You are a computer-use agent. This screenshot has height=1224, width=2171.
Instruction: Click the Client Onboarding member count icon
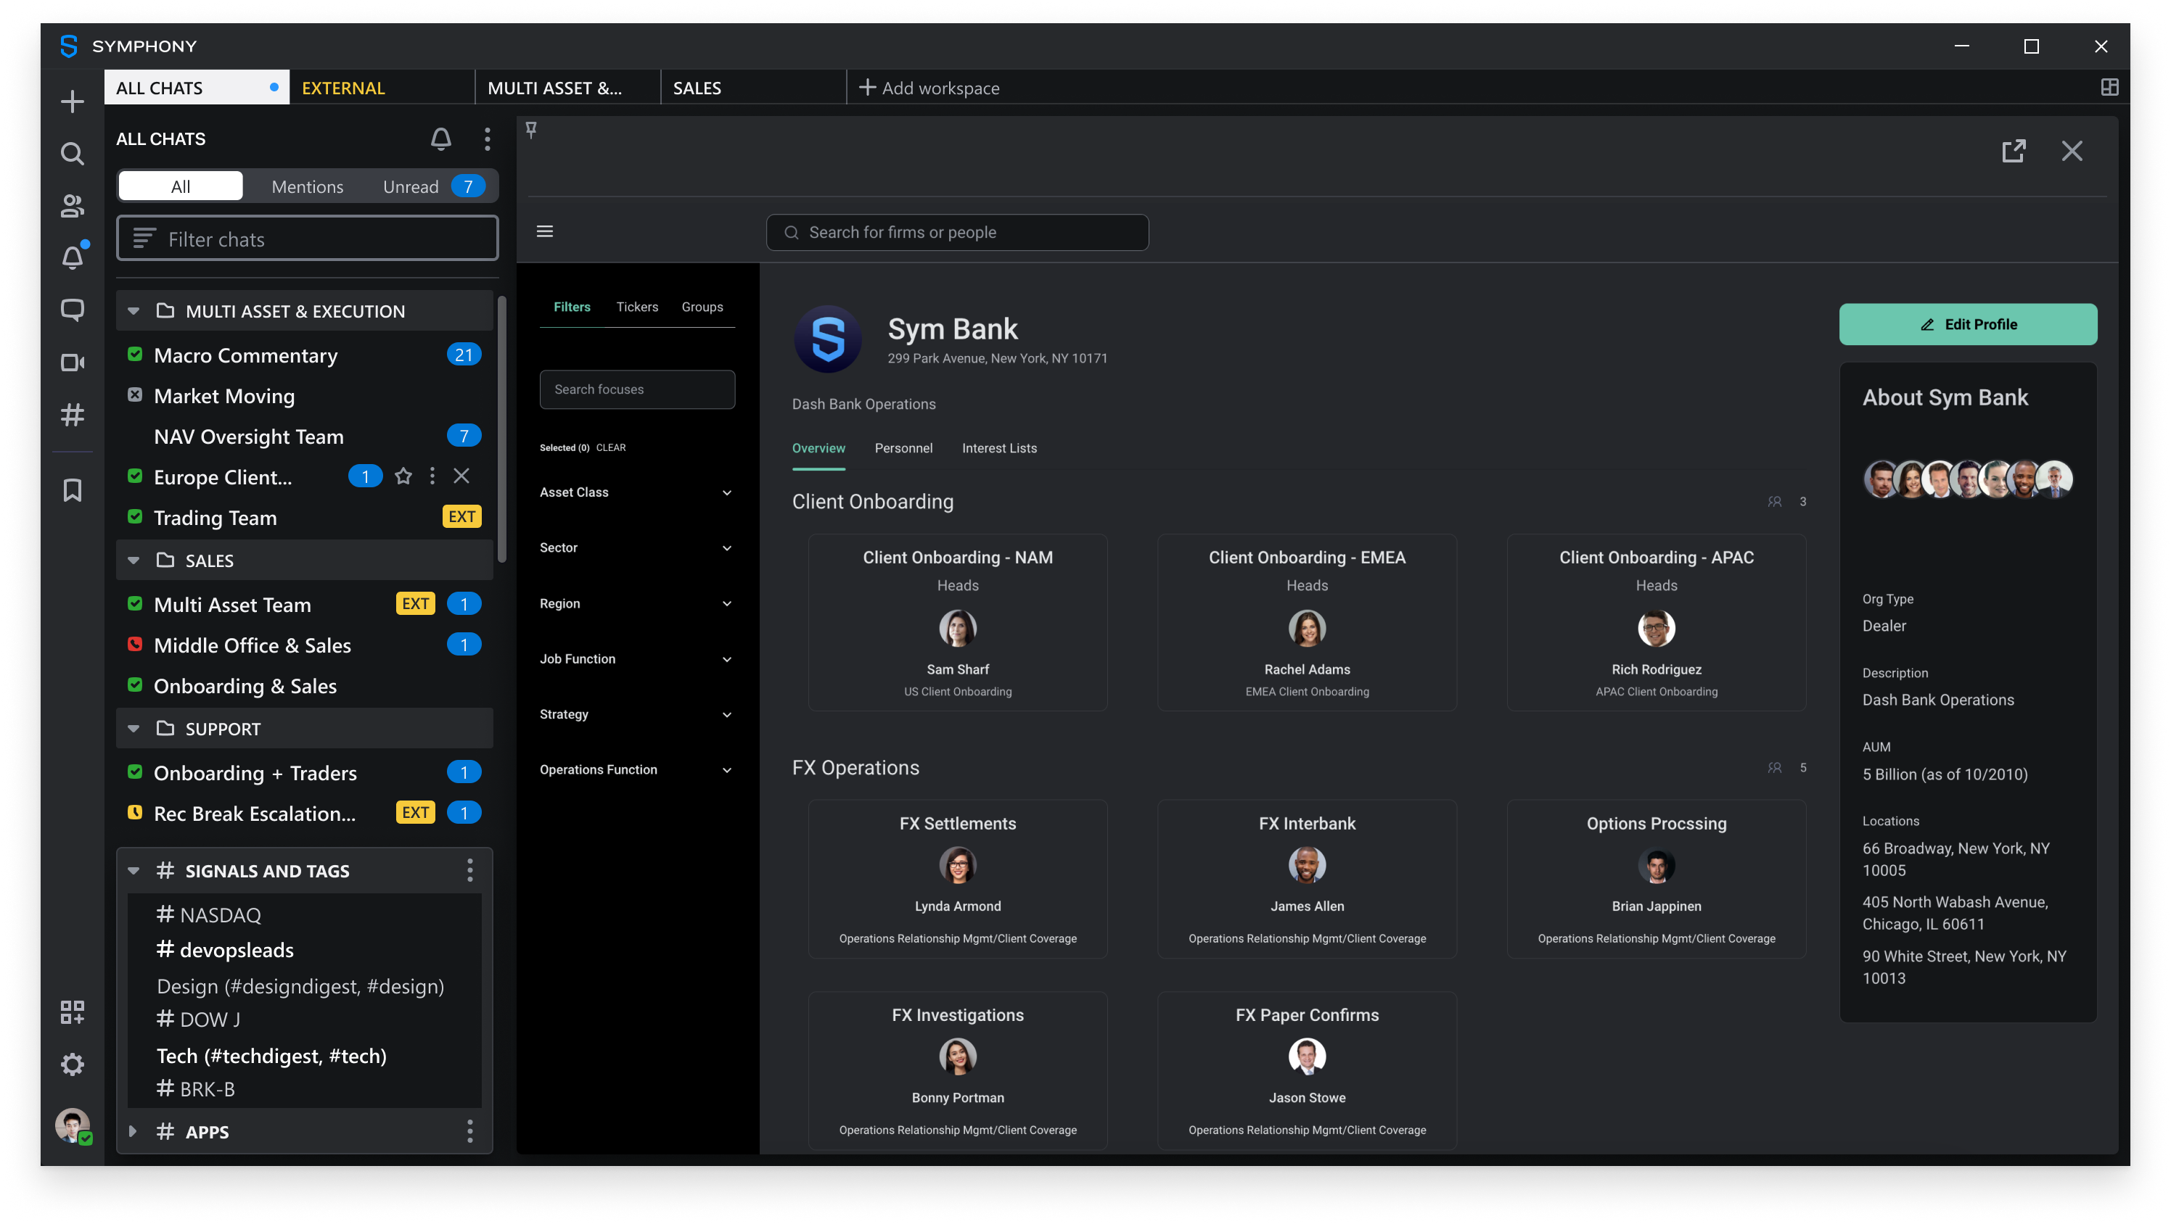coord(1775,501)
